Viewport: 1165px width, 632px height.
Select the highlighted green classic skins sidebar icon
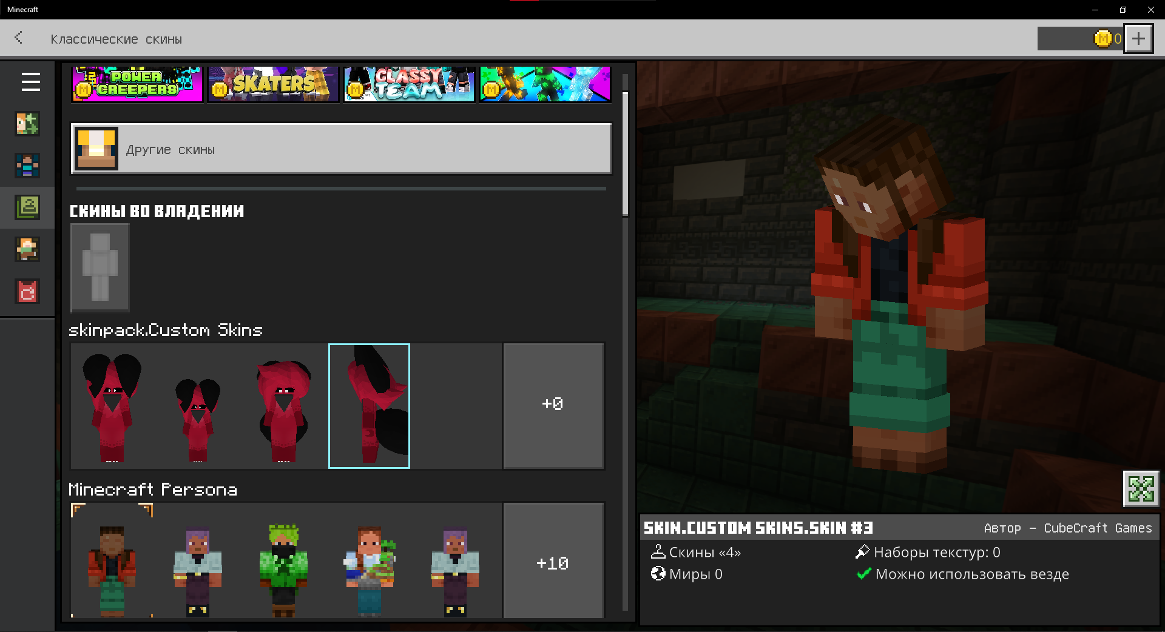(27, 207)
